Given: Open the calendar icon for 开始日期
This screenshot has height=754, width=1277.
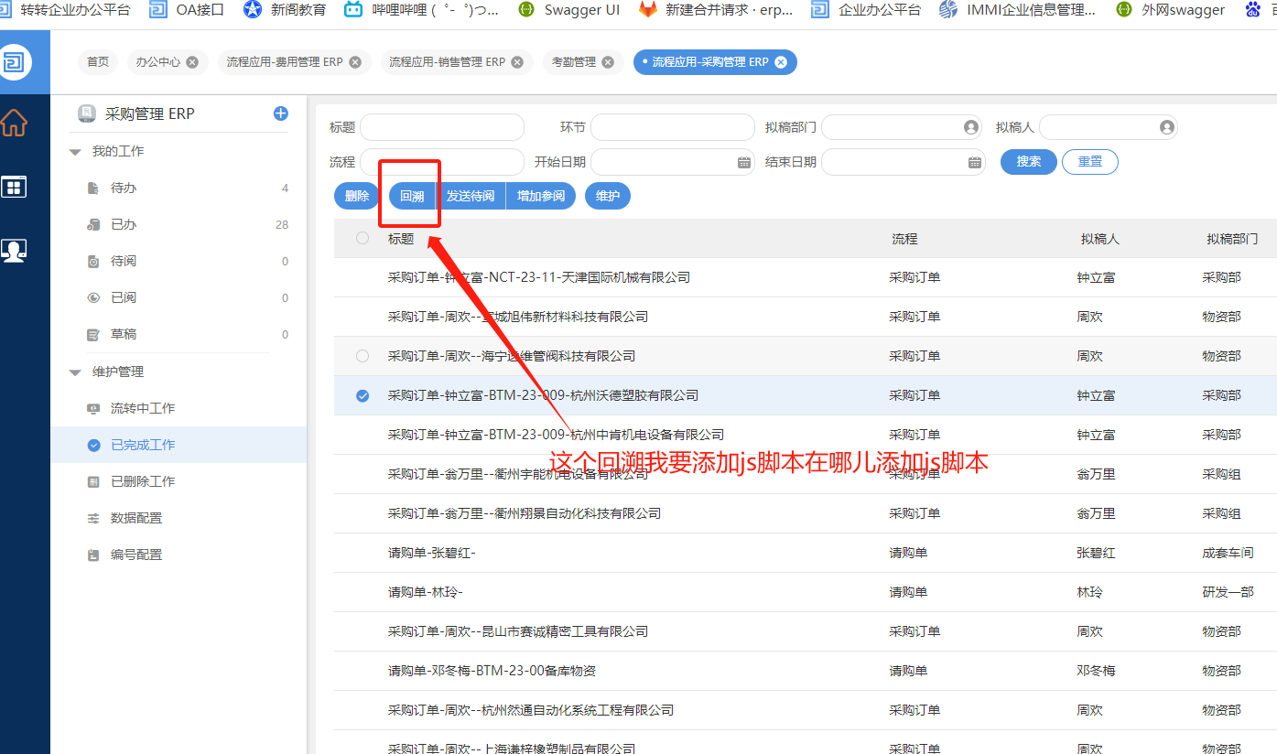Looking at the screenshot, I should tap(744, 162).
